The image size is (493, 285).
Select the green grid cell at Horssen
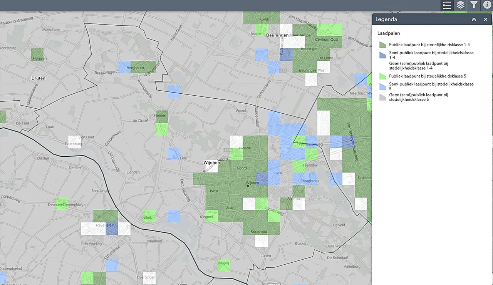tap(37, 54)
